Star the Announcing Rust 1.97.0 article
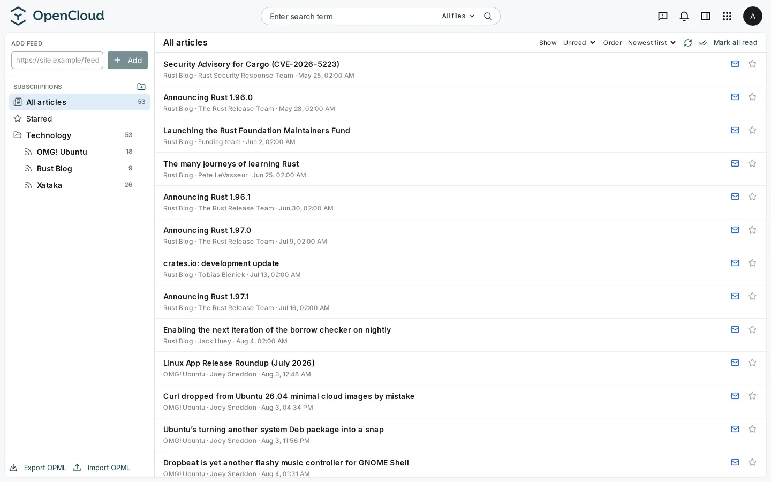Image resolution: width=771 pixels, height=482 pixels. [x=752, y=230]
